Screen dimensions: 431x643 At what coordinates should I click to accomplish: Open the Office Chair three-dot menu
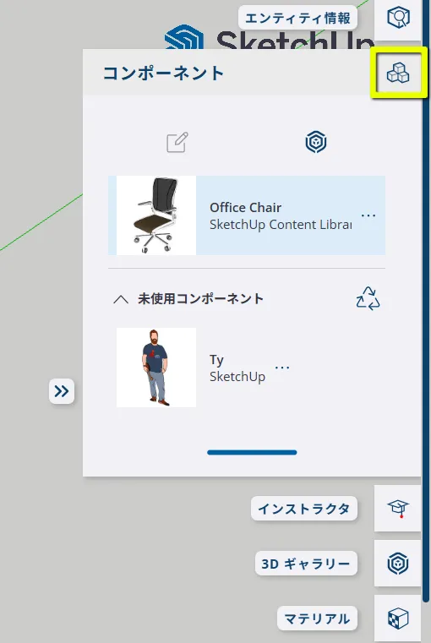click(368, 215)
